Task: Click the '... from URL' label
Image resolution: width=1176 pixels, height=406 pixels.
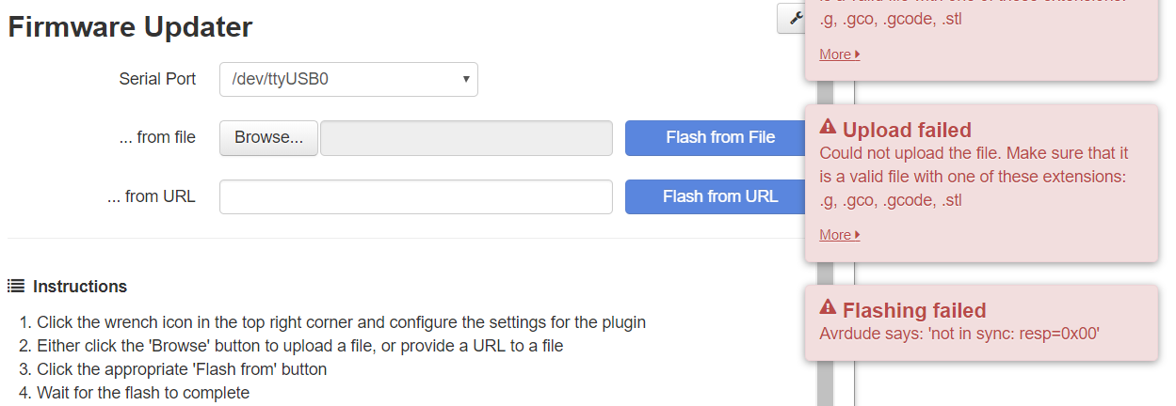Action: [x=152, y=196]
